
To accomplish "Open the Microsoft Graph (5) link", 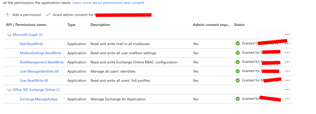I will point(28,35).
